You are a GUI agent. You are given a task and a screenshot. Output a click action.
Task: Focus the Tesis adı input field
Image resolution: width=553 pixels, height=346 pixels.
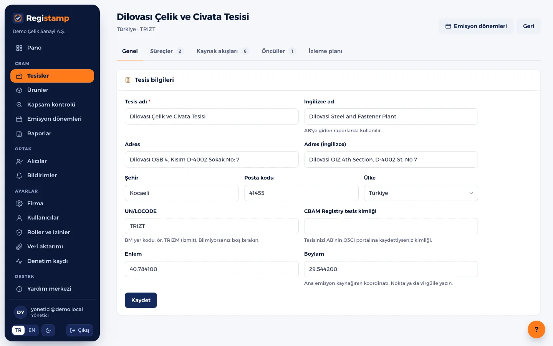212,116
